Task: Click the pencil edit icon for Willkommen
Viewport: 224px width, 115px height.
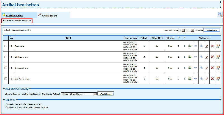Action: (207, 57)
